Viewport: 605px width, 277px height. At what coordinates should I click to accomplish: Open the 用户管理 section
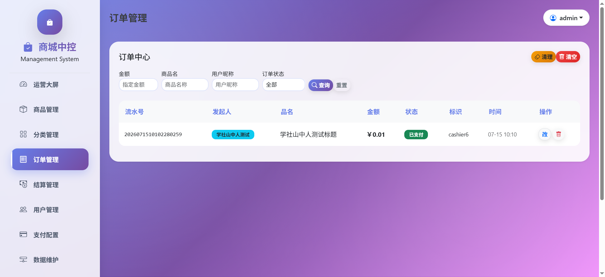[x=50, y=210]
